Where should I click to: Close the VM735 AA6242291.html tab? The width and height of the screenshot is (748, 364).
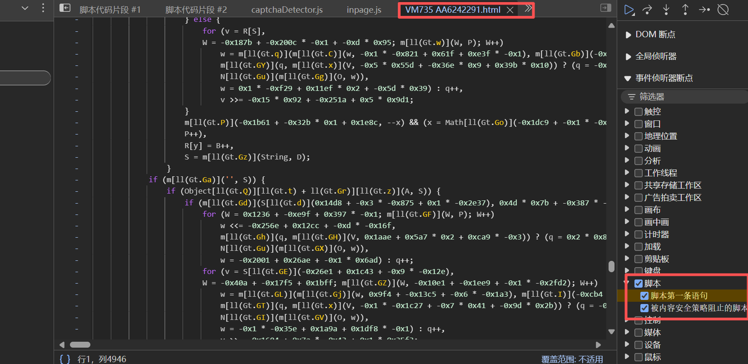tap(510, 10)
